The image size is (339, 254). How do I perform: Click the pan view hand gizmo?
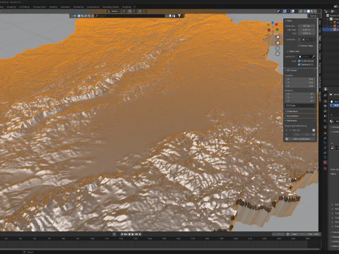[x=278, y=42]
